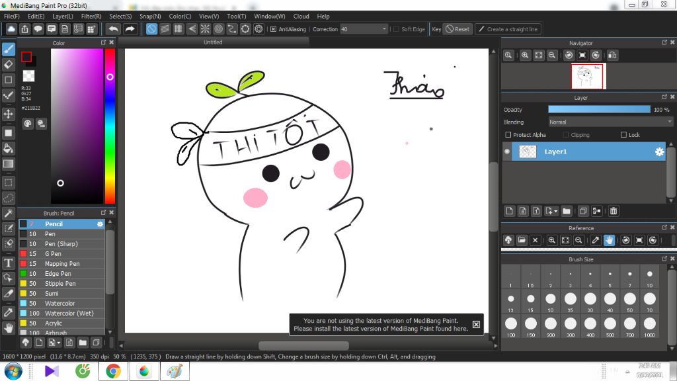Open the Correction dropdown
Screen dimensions: 677x381
tap(364, 29)
